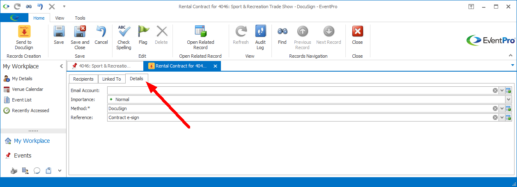Click the Send to DocuSign icon

[24, 32]
